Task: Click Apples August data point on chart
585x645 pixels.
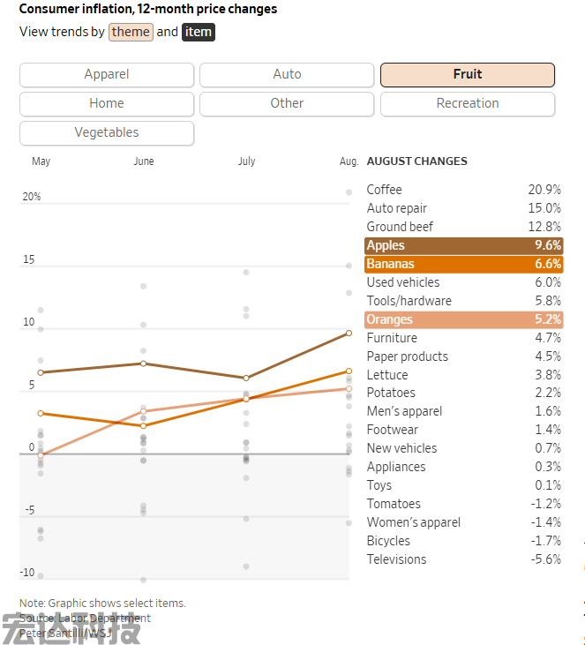Action: (349, 333)
